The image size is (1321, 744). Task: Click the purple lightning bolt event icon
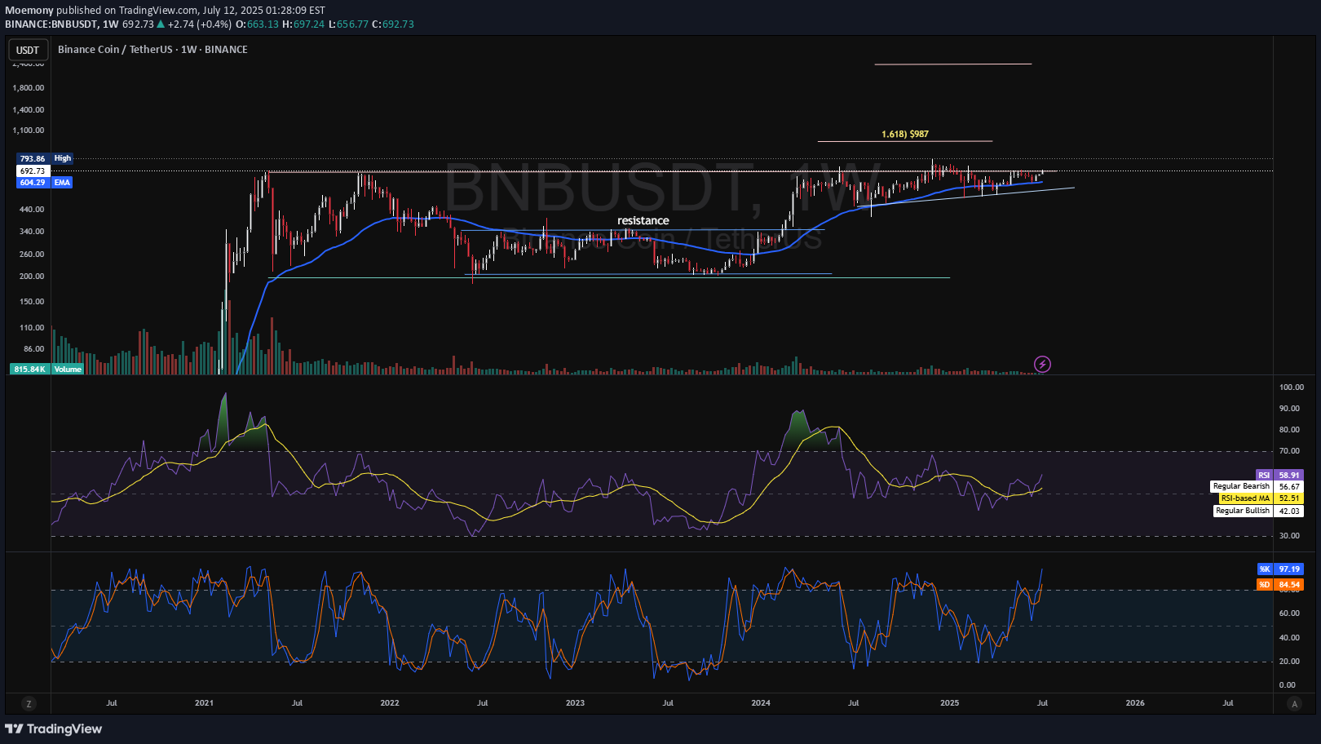tap(1042, 364)
